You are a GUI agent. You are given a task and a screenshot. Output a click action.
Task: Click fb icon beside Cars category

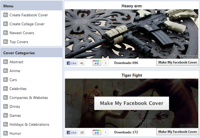[6, 80]
